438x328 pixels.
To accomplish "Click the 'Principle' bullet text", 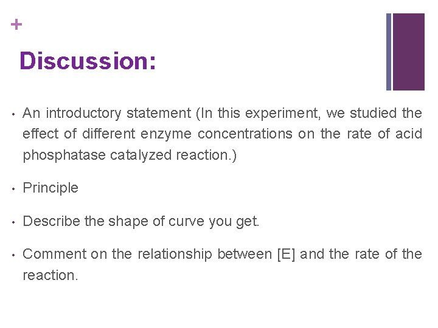I will (x=50, y=188).
